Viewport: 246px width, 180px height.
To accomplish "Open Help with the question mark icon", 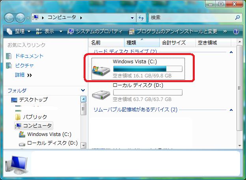I will (236, 31).
